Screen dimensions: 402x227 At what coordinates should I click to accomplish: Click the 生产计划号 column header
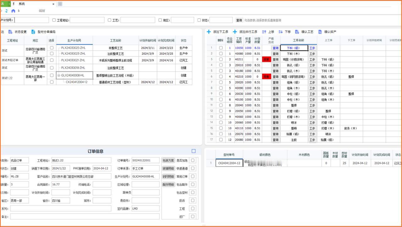[74, 41]
